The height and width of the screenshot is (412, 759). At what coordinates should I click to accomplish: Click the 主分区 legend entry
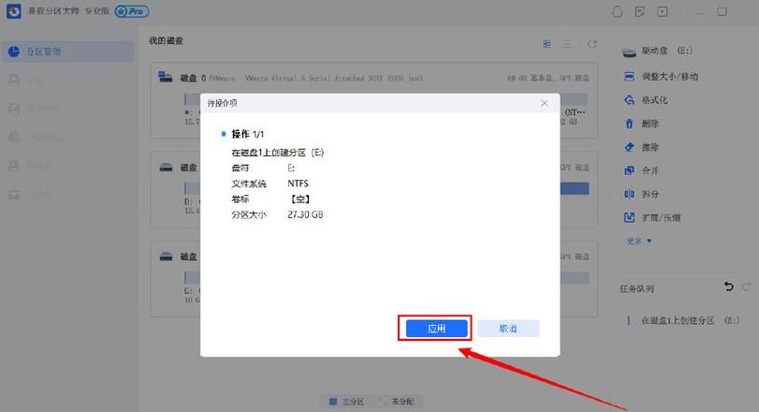[x=346, y=402]
